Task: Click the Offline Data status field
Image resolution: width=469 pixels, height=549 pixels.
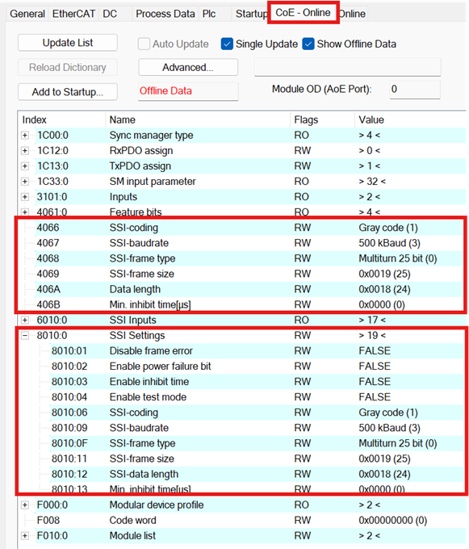Action: (188, 91)
